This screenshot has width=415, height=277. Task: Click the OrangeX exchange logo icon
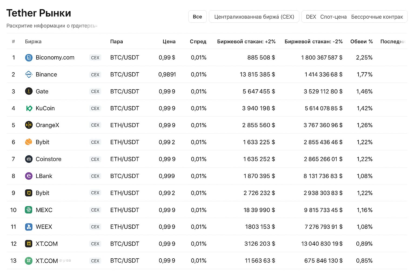(x=29, y=125)
